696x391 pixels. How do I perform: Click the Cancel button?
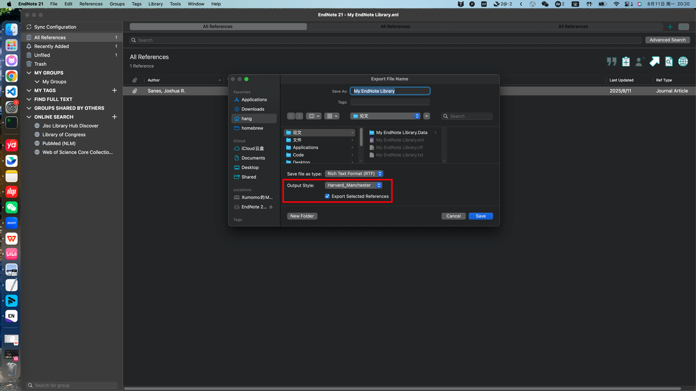pyautogui.click(x=453, y=216)
